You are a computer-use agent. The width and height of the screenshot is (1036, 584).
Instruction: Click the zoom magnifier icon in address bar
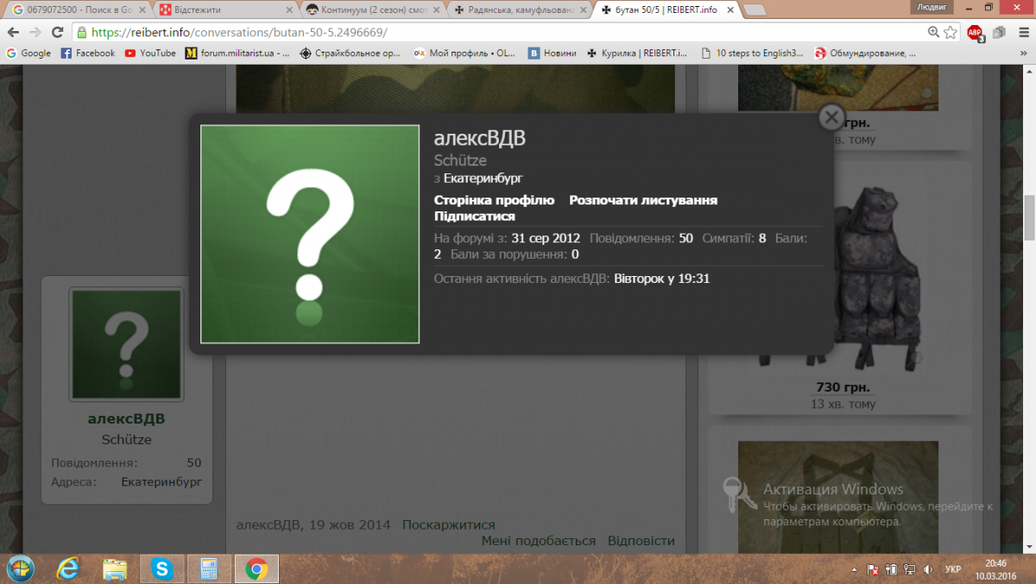[933, 32]
